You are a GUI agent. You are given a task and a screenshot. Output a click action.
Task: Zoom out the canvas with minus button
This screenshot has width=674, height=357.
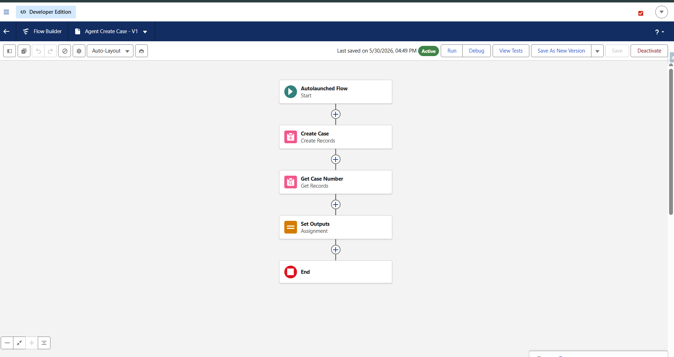[x=7, y=343]
